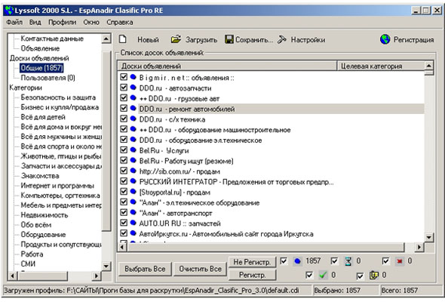Click the blue dot beside AUTO.UR RU запчастей
Viewport: 445px width, 302px height.
click(x=133, y=223)
